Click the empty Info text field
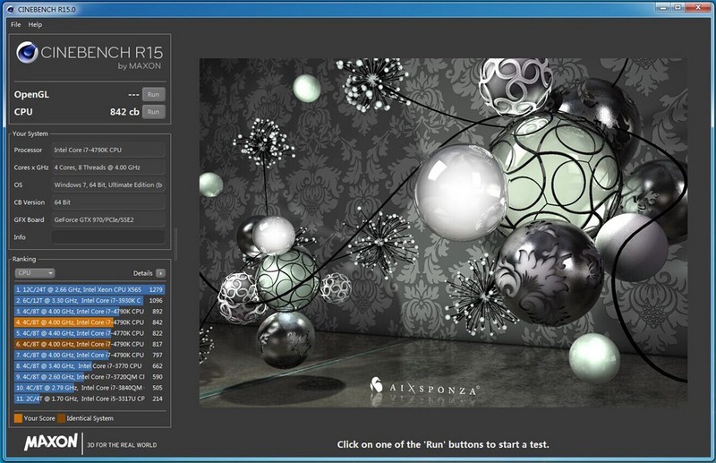Screen dimensions: 716x463 107,237
